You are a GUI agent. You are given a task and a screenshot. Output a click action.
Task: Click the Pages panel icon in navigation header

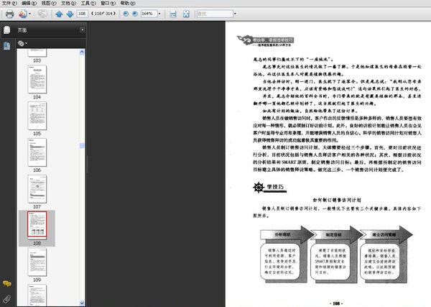[x=7, y=29]
